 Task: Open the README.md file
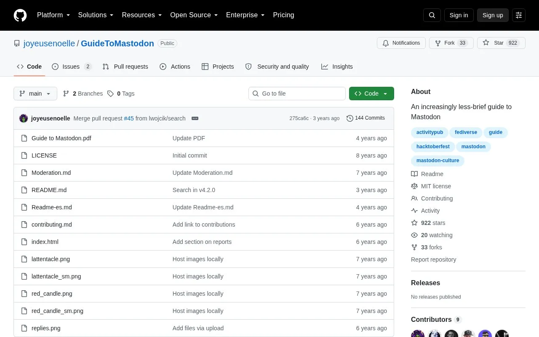click(49, 190)
